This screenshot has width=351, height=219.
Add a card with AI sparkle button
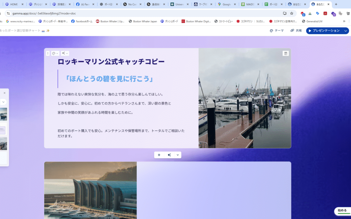click(x=169, y=155)
